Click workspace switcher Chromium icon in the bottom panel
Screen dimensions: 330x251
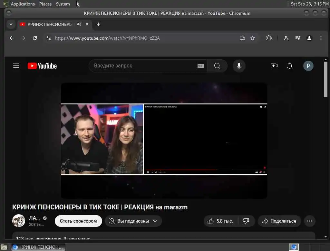coord(294,247)
